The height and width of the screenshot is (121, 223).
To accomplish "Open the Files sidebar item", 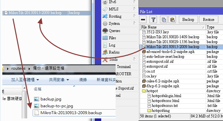I will pyautogui.click(x=109, y=38).
